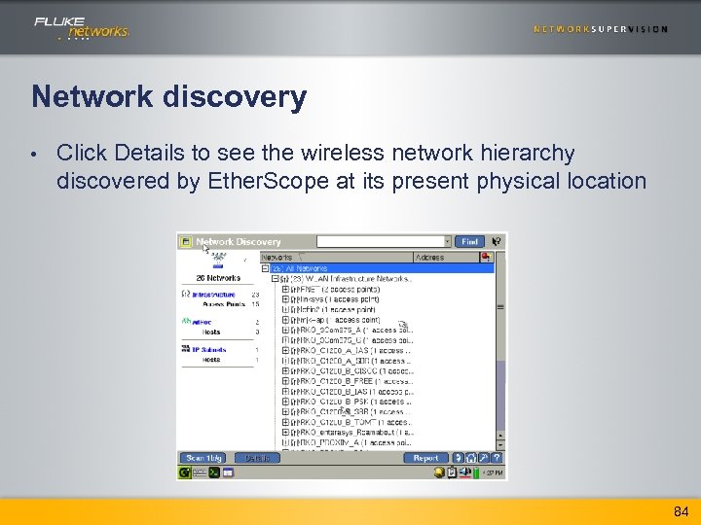Viewport: 701px width, 525px height.
Task: Click the wireless antenna icon above 26 Networks
Action: pos(218,260)
